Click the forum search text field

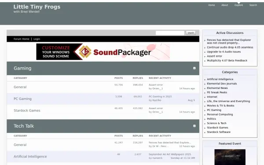[170, 33]
